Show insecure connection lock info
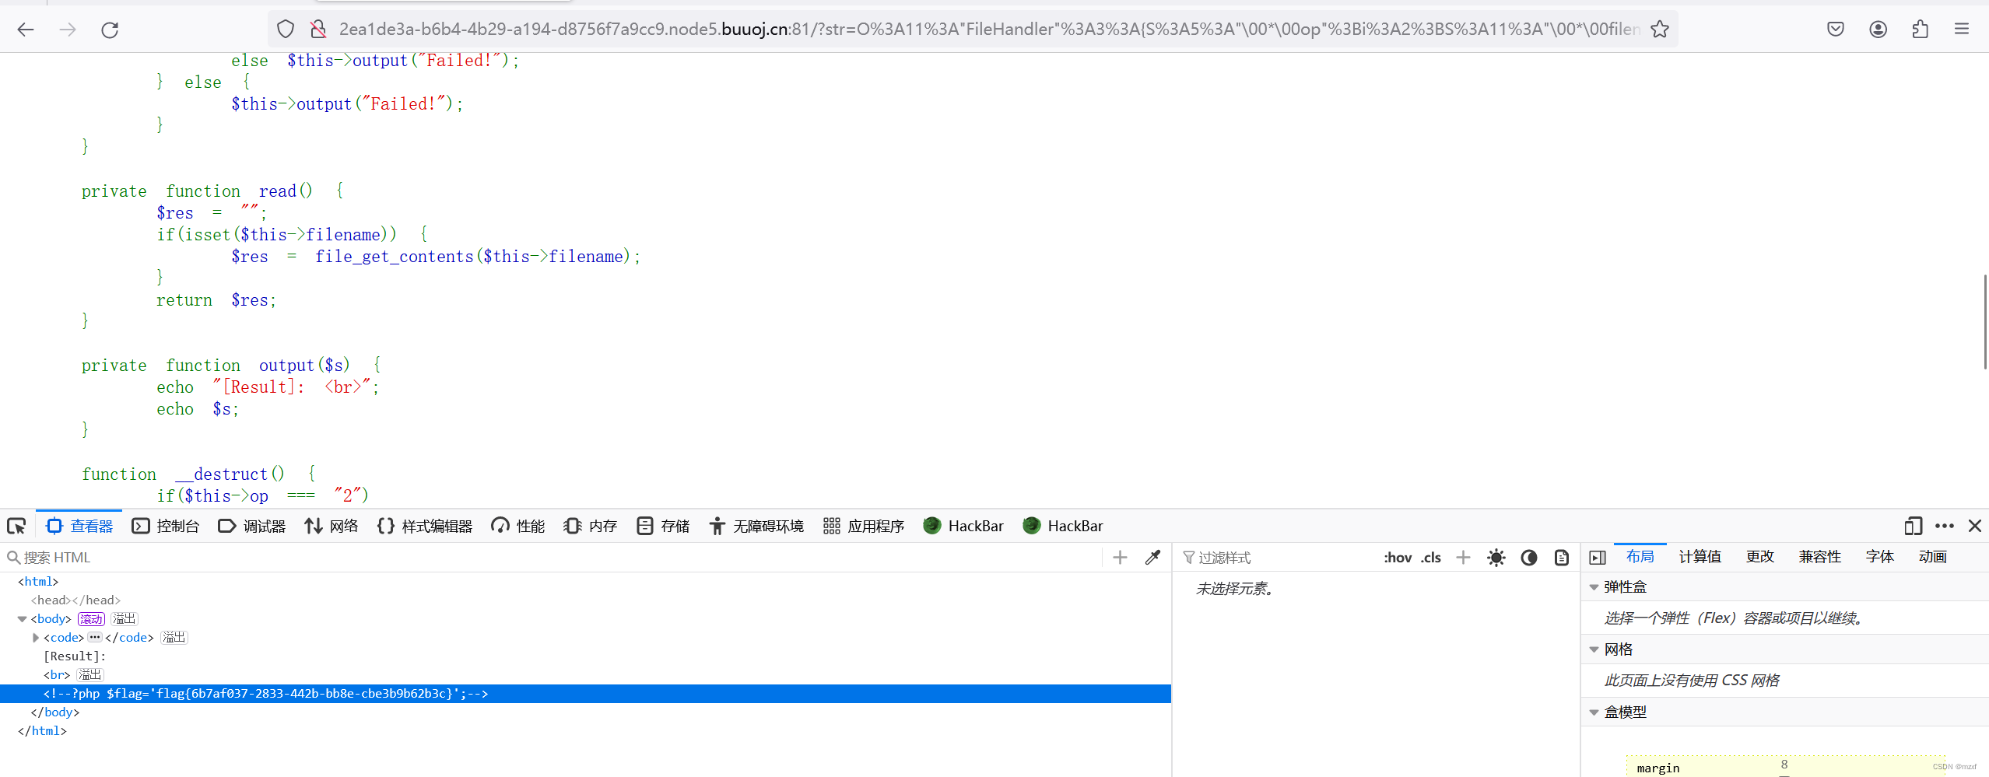Viewport: 1989px width, 777px height. [x=318, y=30]
